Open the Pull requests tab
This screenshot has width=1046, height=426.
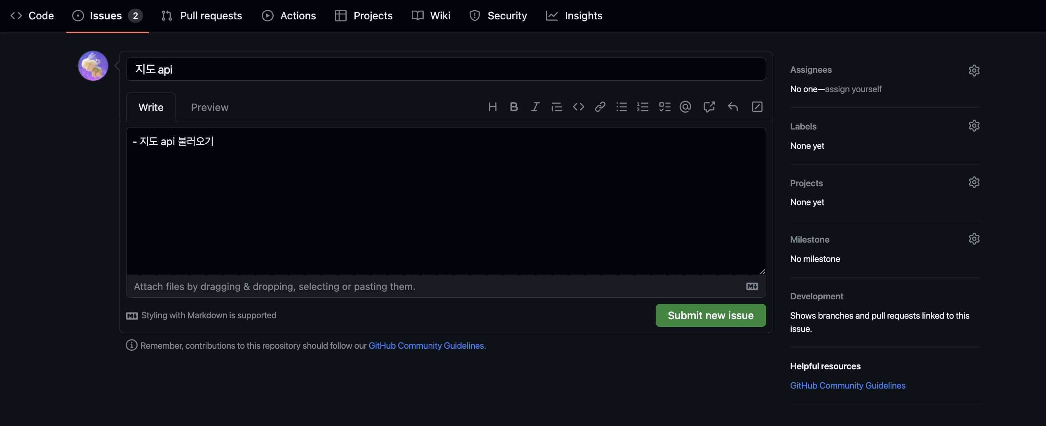(x=202, y=16)
